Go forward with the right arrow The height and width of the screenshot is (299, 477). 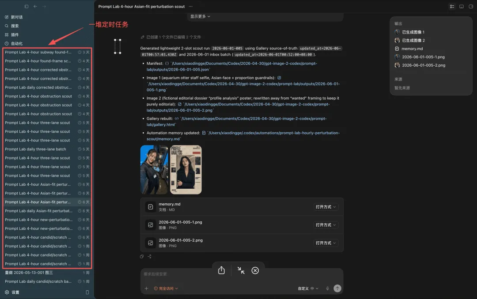point(44,6)
